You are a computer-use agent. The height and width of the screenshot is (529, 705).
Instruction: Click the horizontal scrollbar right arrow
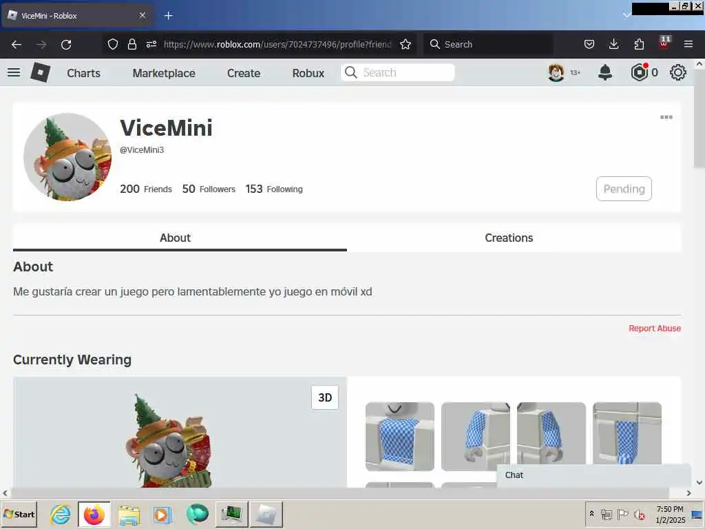tap(688, 493)
